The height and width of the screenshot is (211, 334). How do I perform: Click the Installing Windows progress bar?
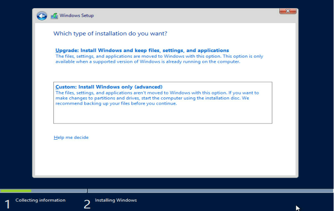tap(210, 191)
